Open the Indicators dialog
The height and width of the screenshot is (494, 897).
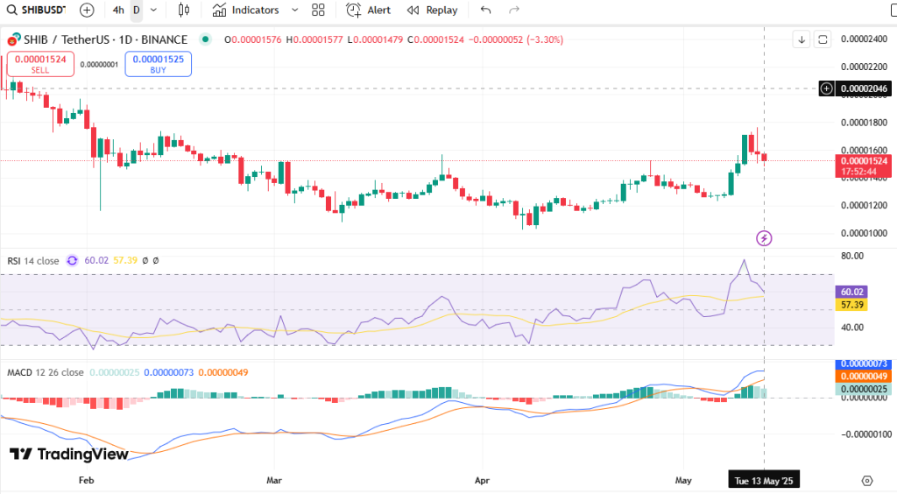(246, 10)
